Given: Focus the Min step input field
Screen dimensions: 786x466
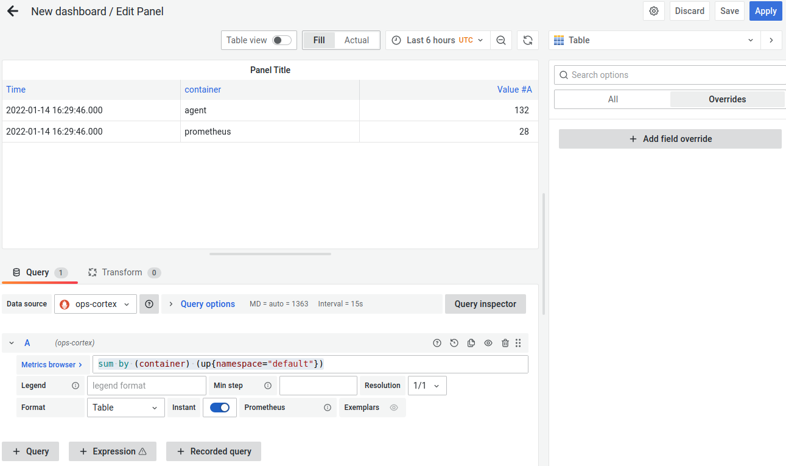Looking at the screenshot, I should (318, 386).
